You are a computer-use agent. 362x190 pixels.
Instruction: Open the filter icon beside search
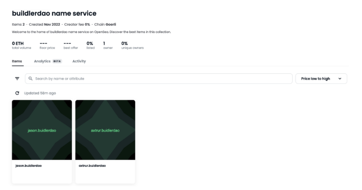[x=17, y=79]
